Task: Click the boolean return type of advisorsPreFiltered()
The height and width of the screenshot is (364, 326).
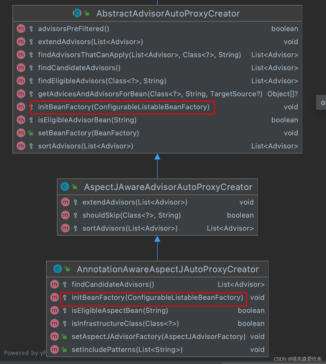Action: click(285, 29)
